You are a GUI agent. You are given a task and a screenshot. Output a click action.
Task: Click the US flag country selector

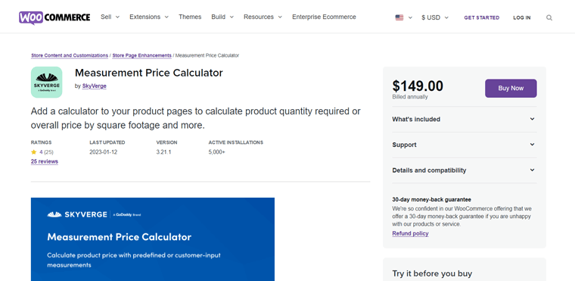404,17
